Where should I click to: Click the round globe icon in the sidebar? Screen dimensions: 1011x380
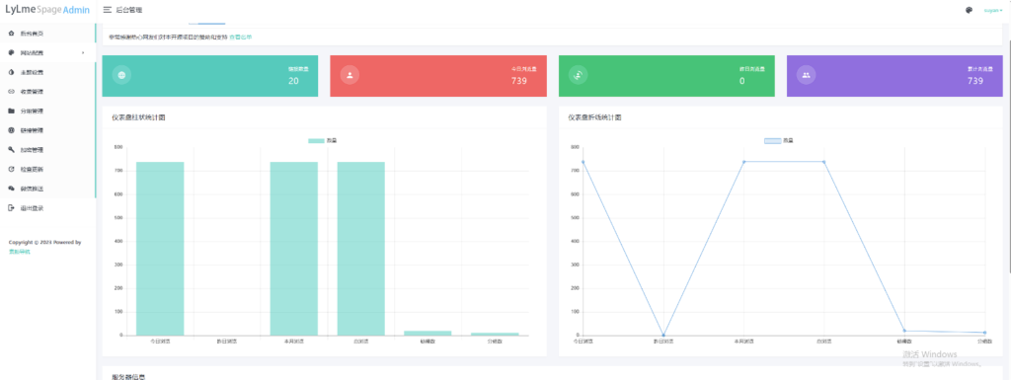(x=11, y=130)
